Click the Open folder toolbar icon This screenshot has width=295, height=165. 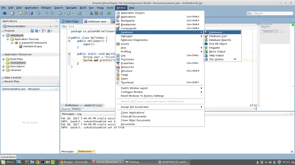(x=20, y=13)
